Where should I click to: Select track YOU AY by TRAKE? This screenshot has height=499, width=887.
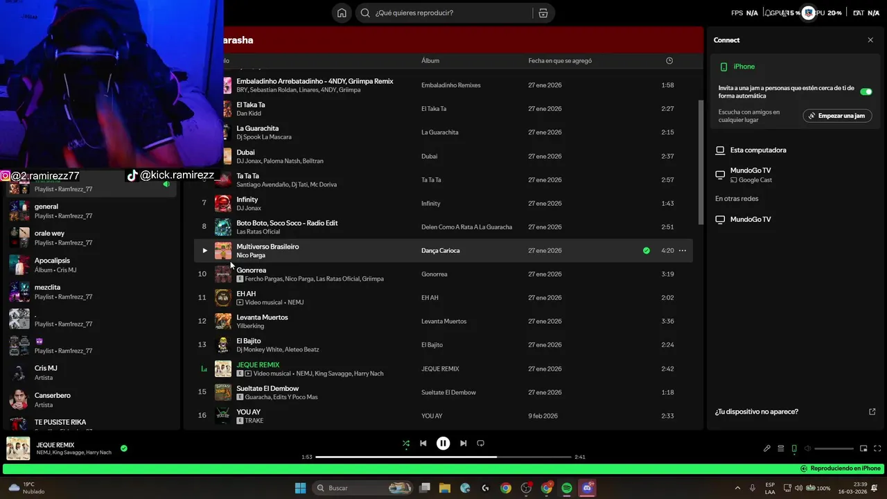tap(443, 416)
